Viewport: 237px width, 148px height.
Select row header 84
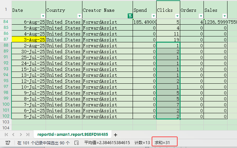[x=6, y=22]
